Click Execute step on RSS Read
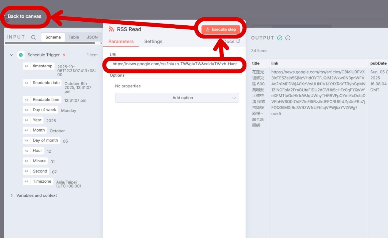Viewport: 388px width, 238px height. coord(221,29)
